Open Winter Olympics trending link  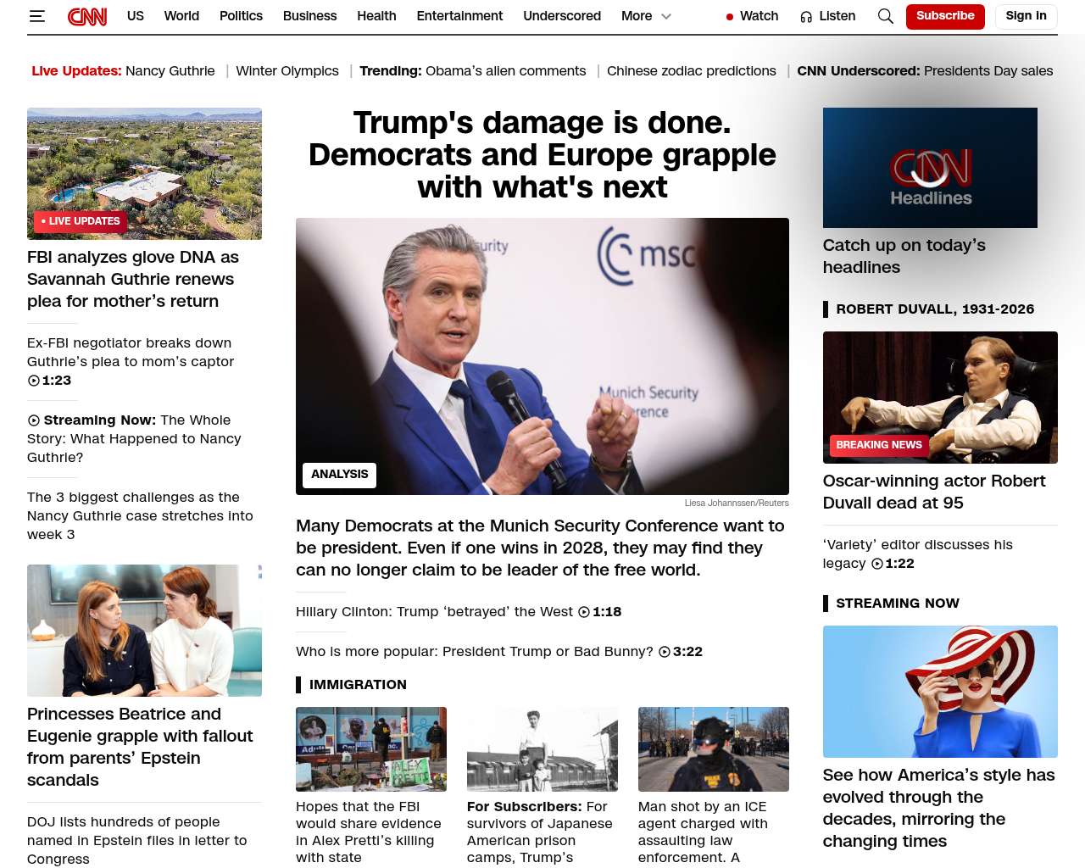[287, 71]
